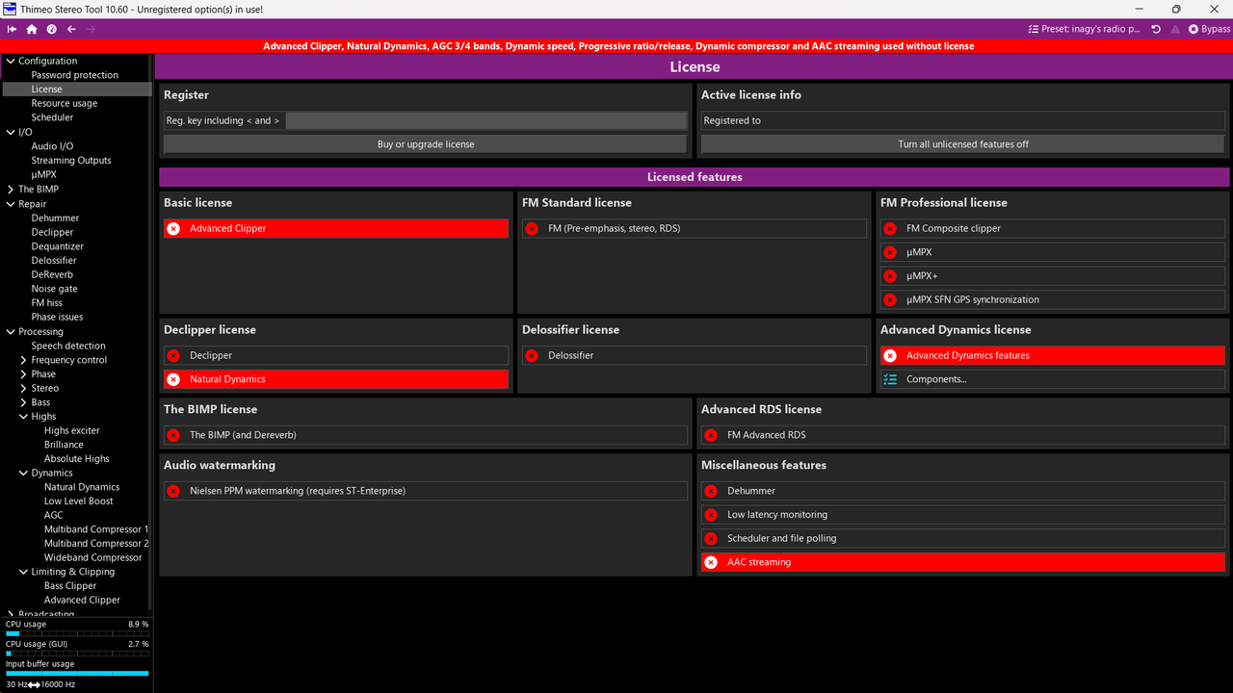Expand The BIMP tree section
This screenshot has height=693, width=1233.
click(11, 190)
